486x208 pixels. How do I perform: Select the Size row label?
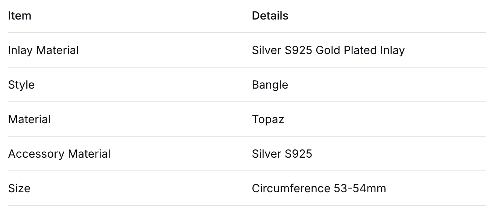19,188
